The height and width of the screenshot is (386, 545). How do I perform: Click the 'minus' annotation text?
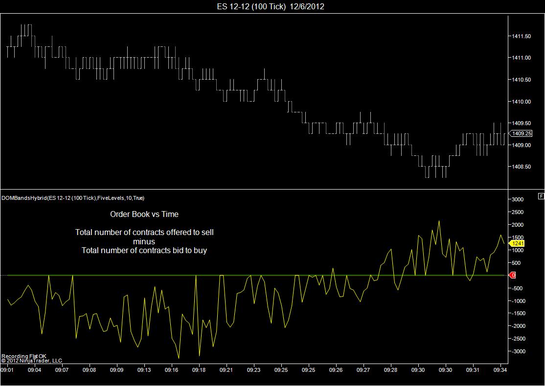pos(144,241)
